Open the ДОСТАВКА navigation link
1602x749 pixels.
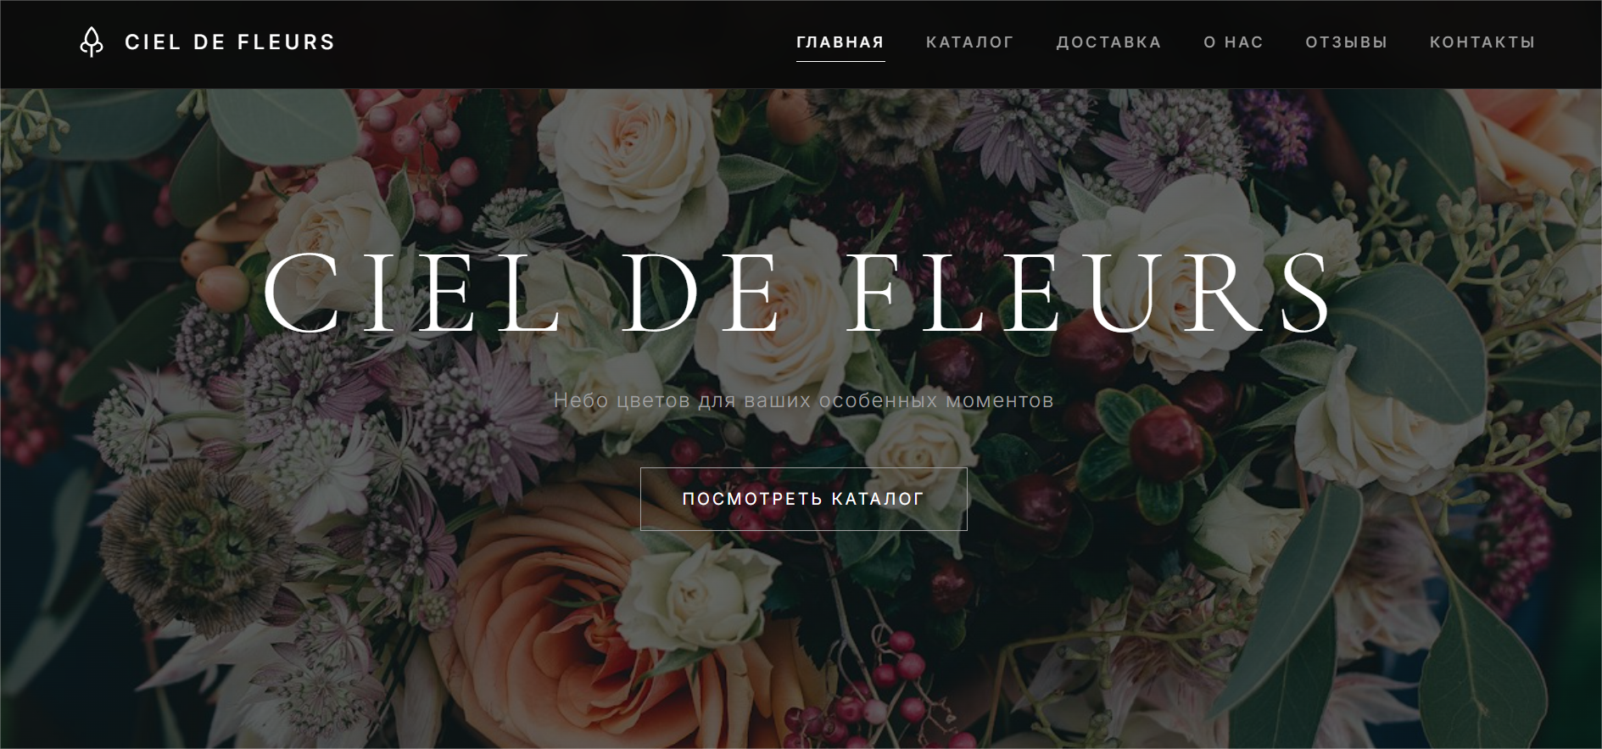pyautogui.click(x=1108, y=42)
